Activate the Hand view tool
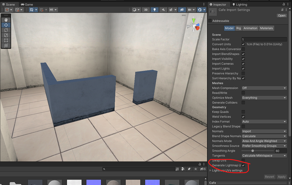The height and width of the screenshot is (185, 292). (6, 20)
